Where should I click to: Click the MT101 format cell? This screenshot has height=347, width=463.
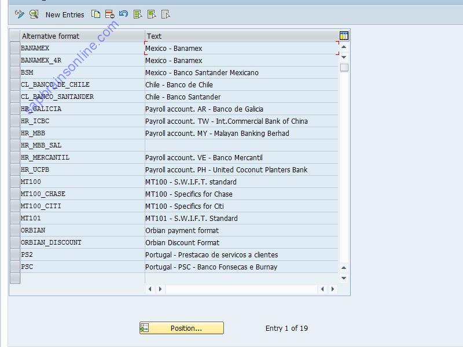(x=82, y=218)
